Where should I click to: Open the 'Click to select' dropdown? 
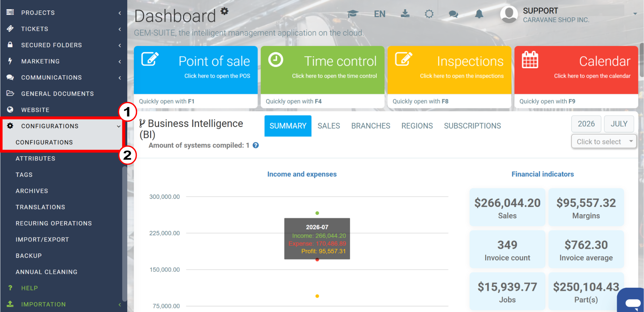[604, 141]
